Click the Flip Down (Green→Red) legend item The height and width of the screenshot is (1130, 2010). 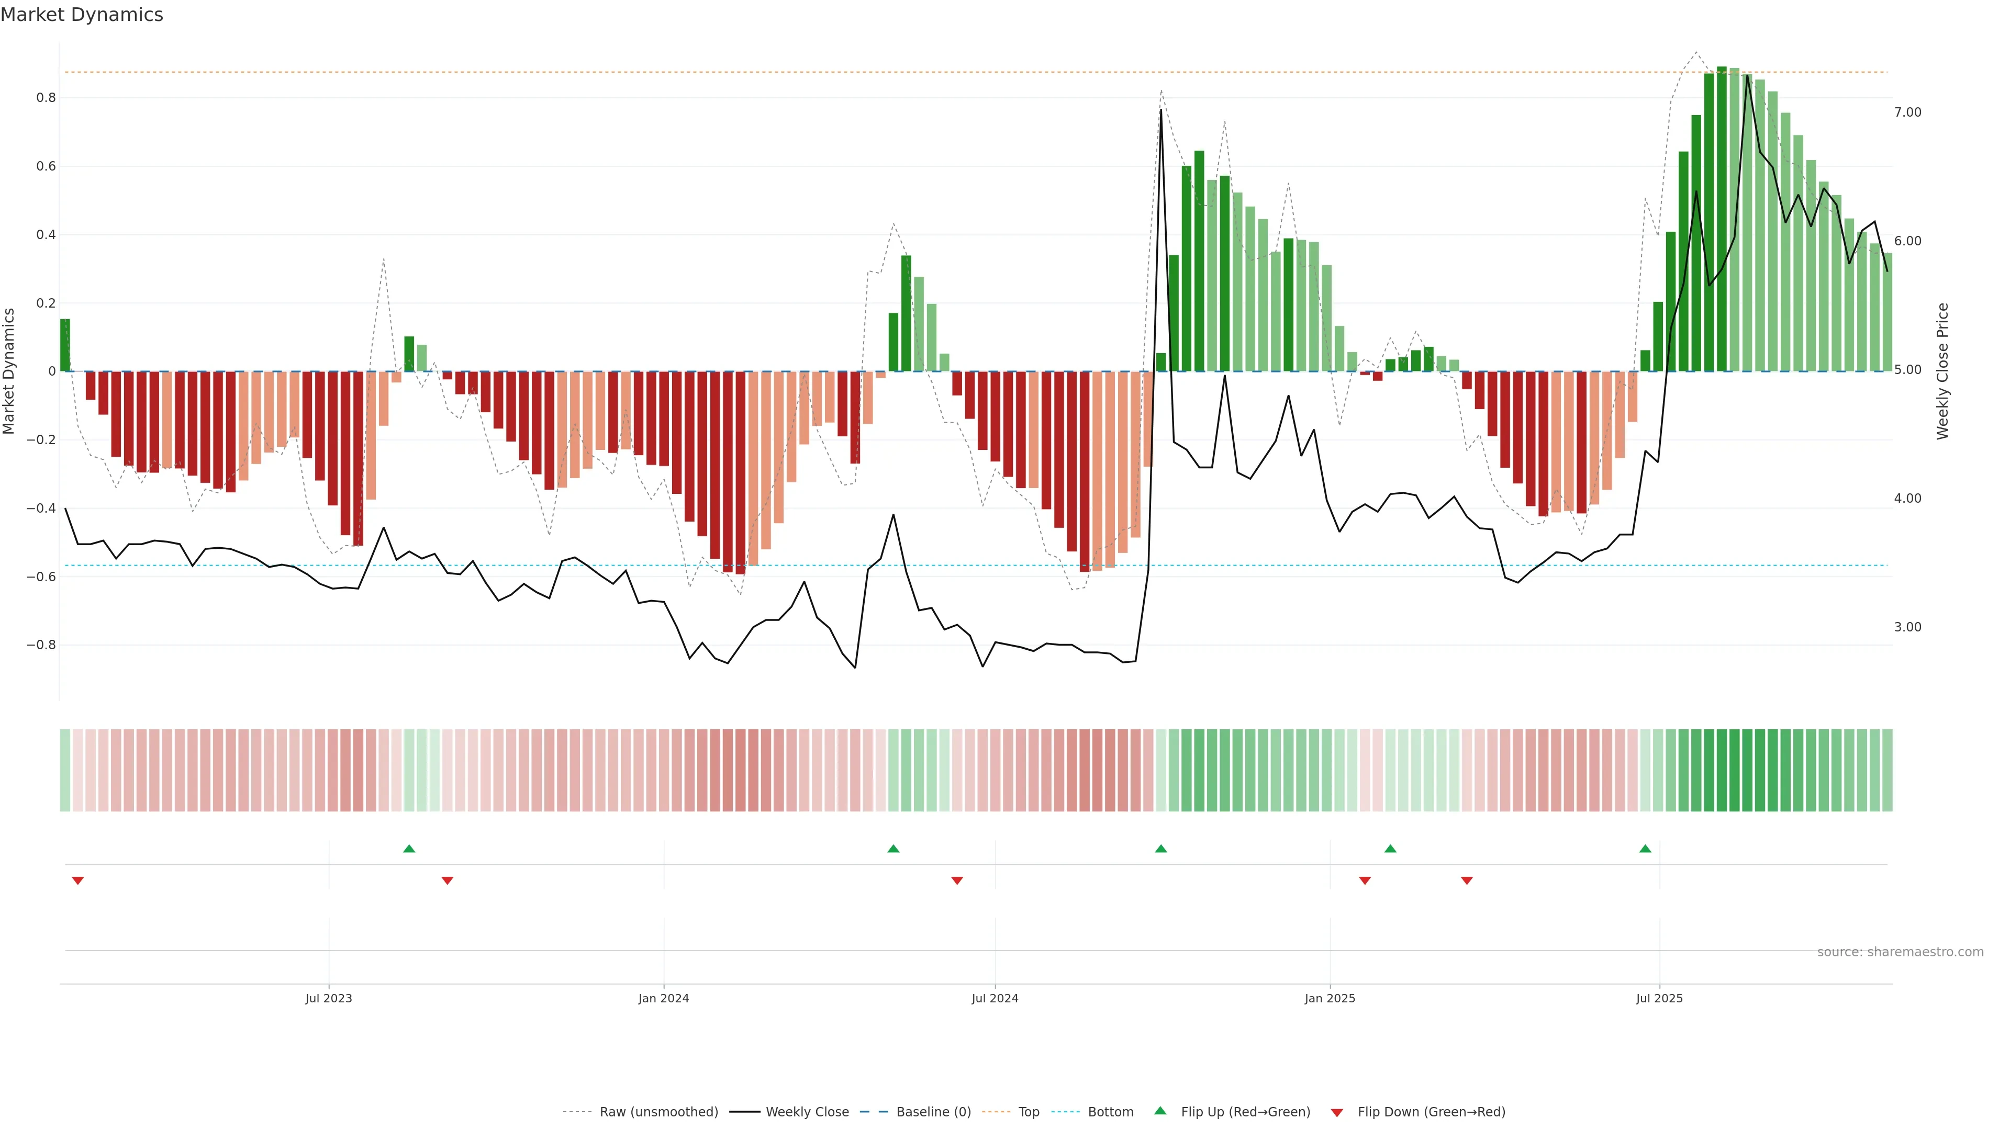(x=1431, y=1111)
